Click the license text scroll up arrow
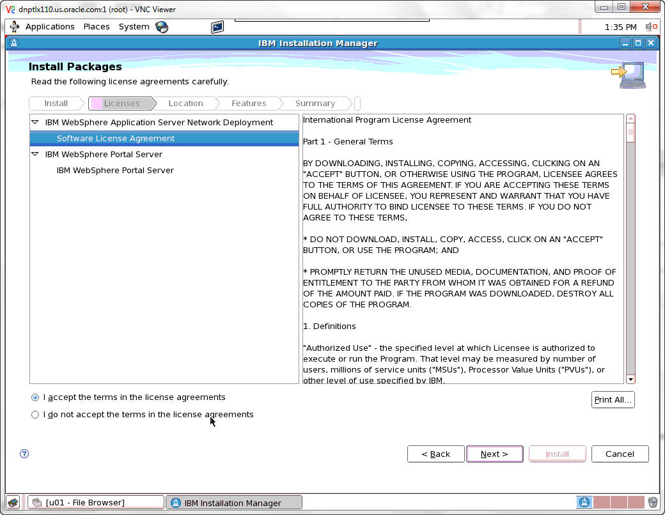665x515 pixels. coord(630,119)
